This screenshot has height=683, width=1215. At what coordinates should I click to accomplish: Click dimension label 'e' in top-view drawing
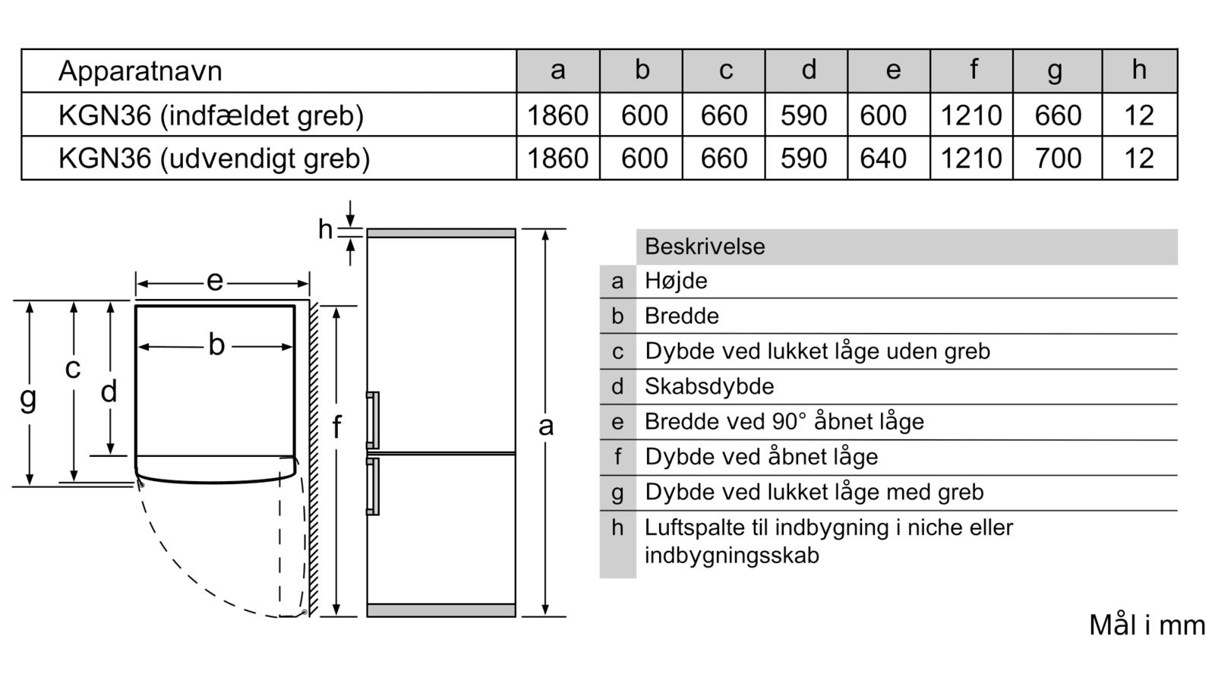tap(215, 282)
